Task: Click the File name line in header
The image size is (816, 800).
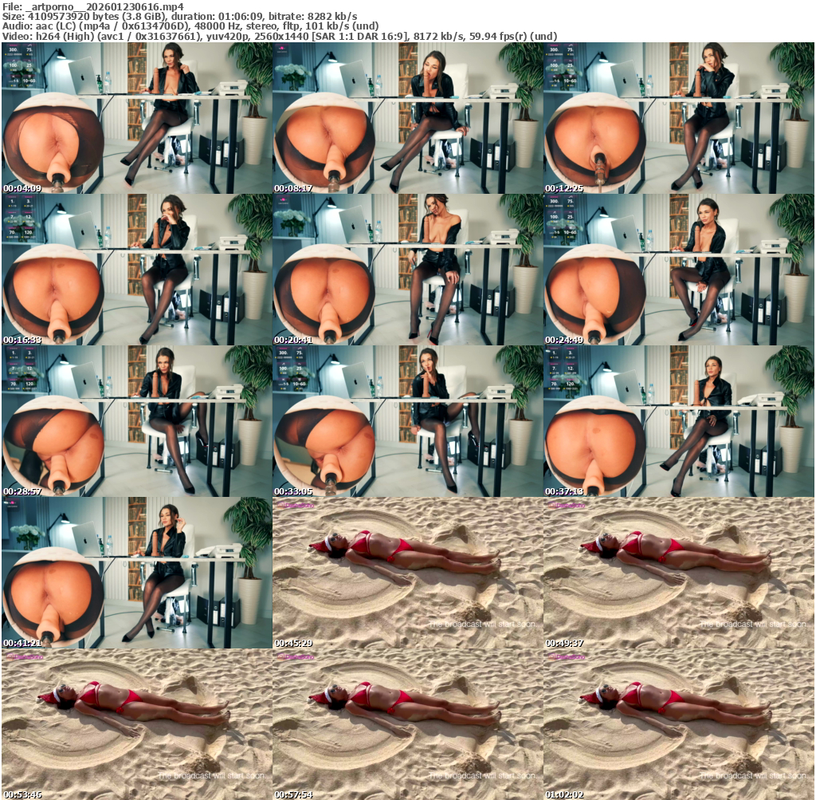Action: [93, 6]
